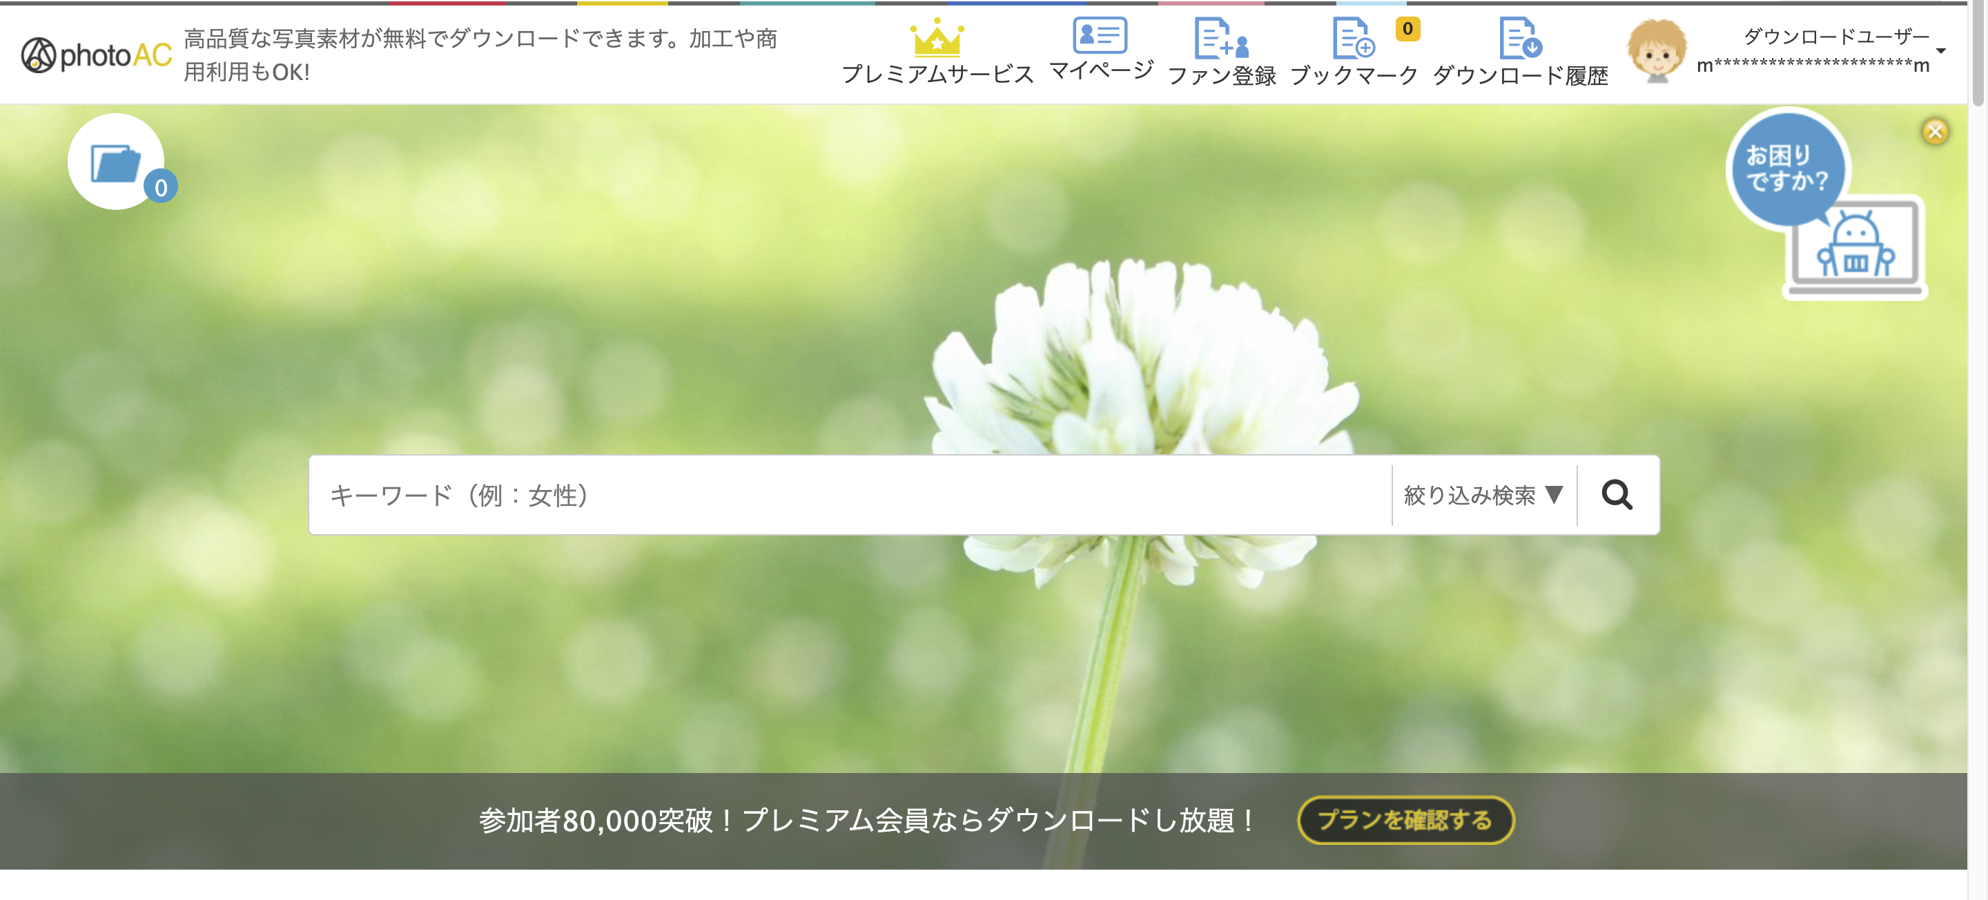Image resolution: width=1988 pixels, height=900 pixels.
Task: Open the ブックマーク document icon
Action: click(1354, 38)
